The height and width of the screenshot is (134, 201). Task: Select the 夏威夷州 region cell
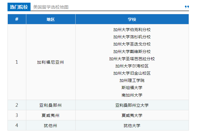tap(50, 115)
